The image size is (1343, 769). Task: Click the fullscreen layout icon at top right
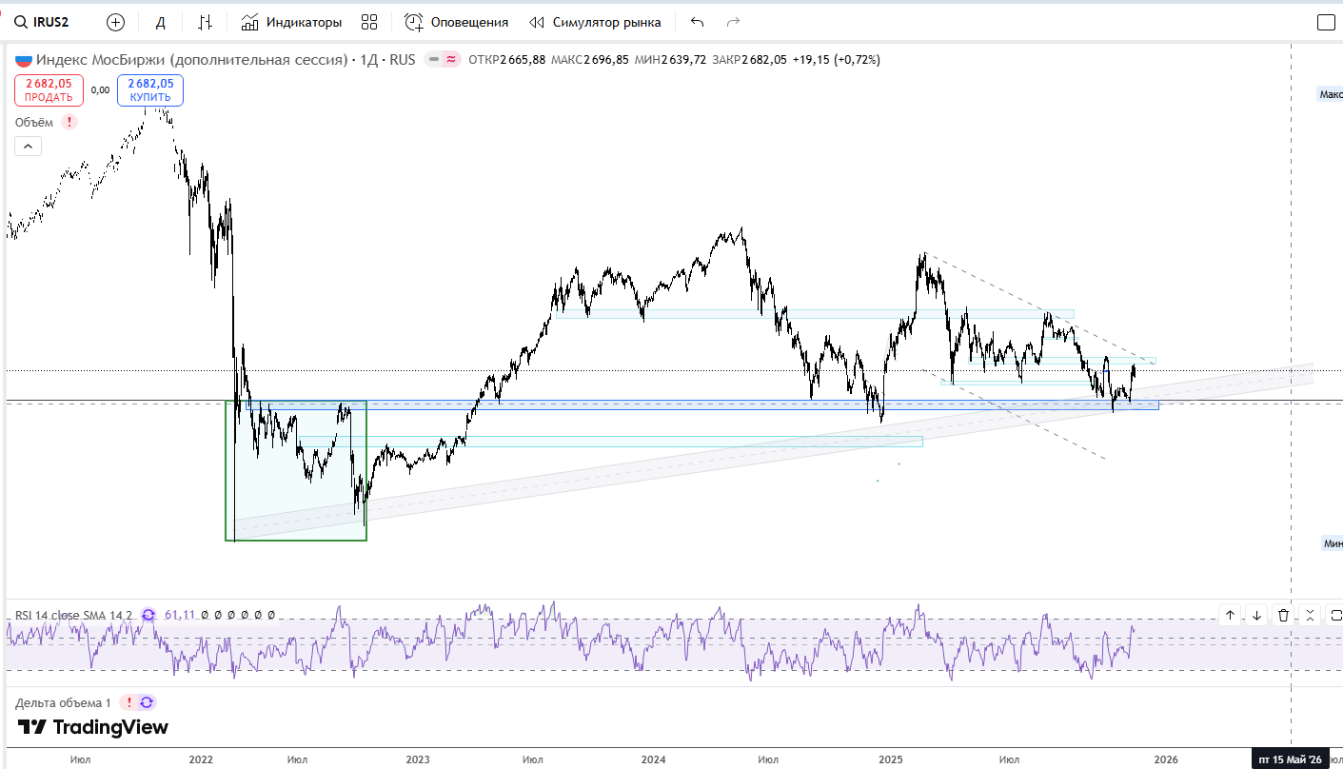click(1326, 23)
